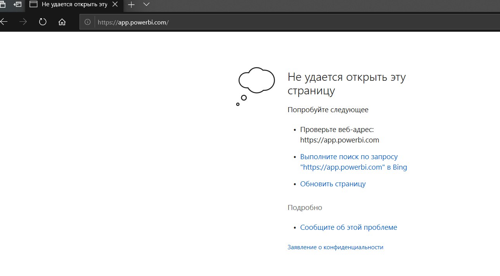The height and width of the screenshot is (276, 500).
Task: Expand the tab preview chevron
Action: click(x=146, y=5)
